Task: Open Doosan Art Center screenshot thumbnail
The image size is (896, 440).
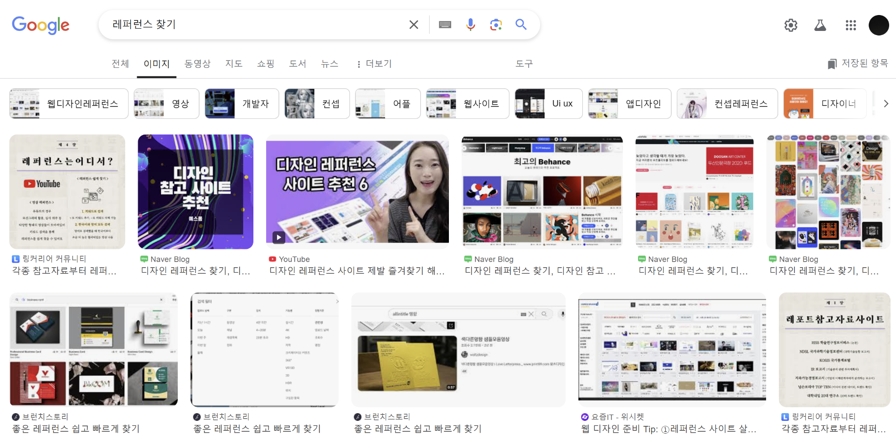Action: [x=695, y=192]
